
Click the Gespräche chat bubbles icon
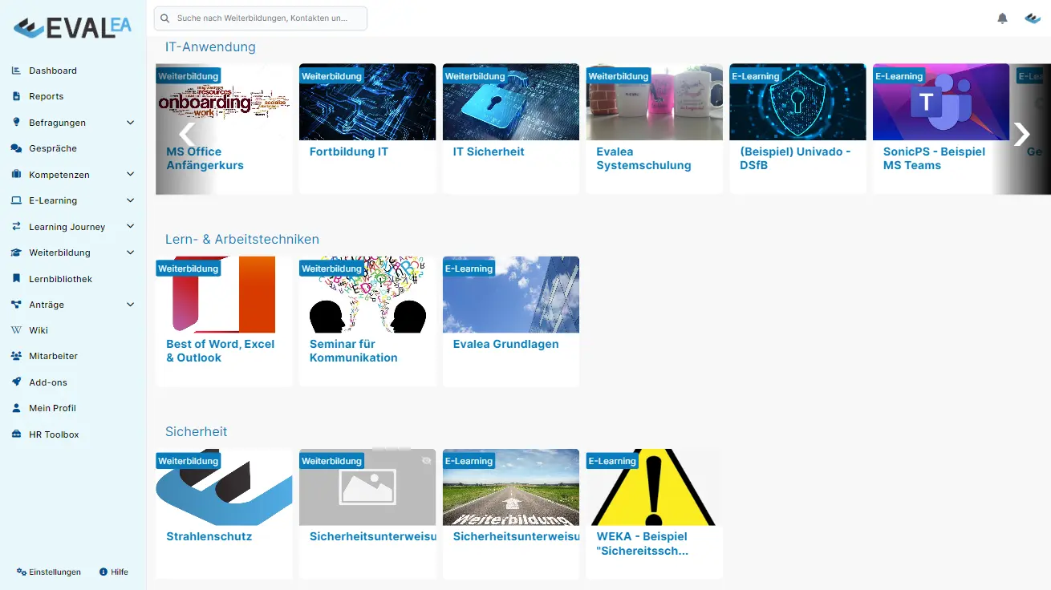(16, 148)
